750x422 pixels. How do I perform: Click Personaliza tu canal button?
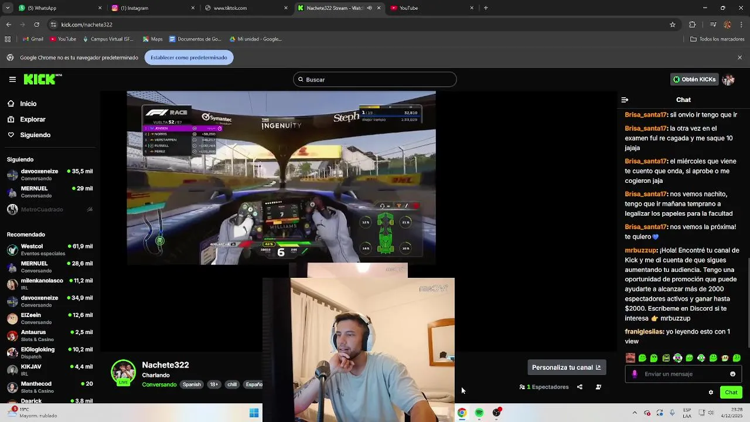(x=566, y=367)
